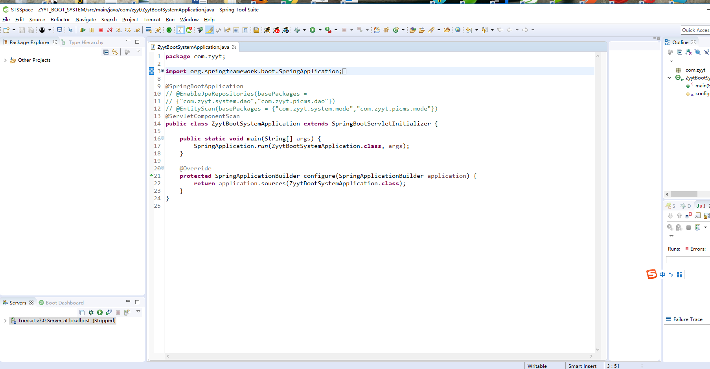Viewport: 710px width, 369px height.
Task: Open the Source menu
Action: (x=37, y=20)
